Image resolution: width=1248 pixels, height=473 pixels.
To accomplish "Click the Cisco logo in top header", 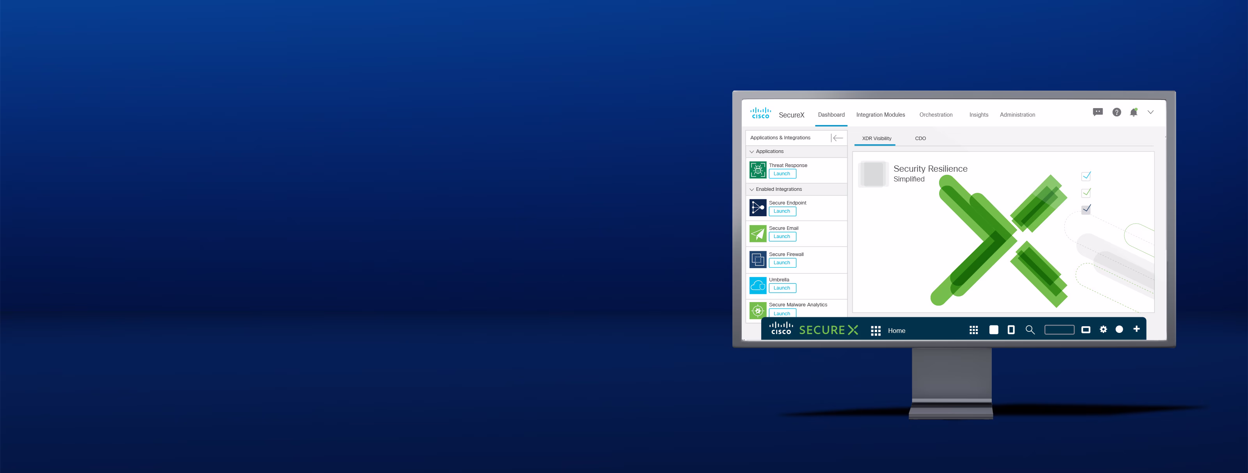I will [x=760, y=113].
